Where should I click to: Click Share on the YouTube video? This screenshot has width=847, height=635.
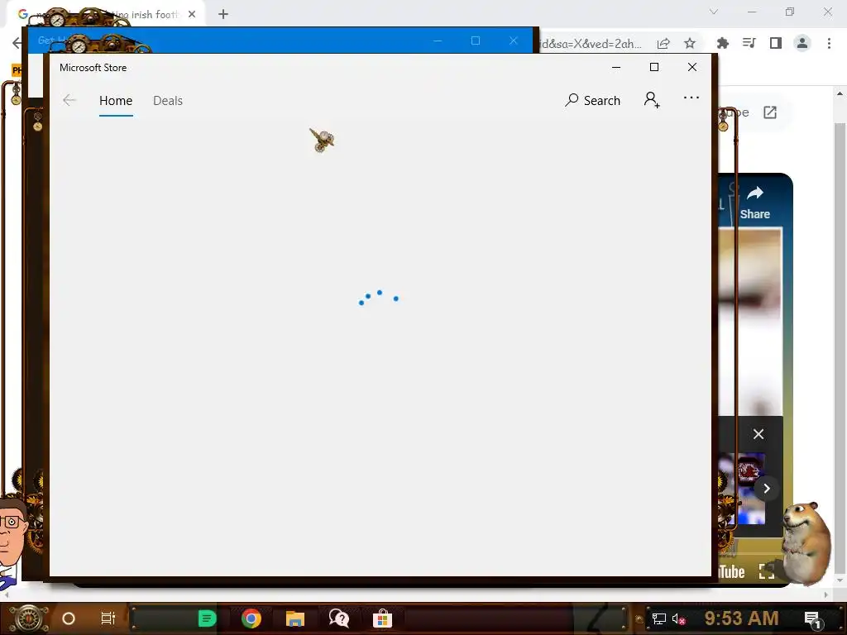[x=754, y=203]
